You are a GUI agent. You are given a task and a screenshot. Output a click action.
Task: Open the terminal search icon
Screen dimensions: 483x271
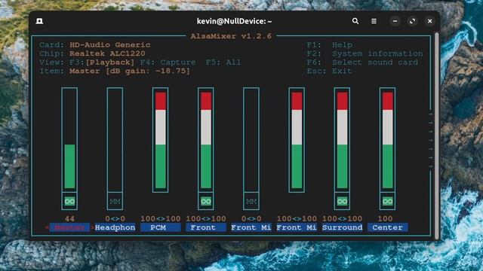pyautogui.click(x=355, y=21)
